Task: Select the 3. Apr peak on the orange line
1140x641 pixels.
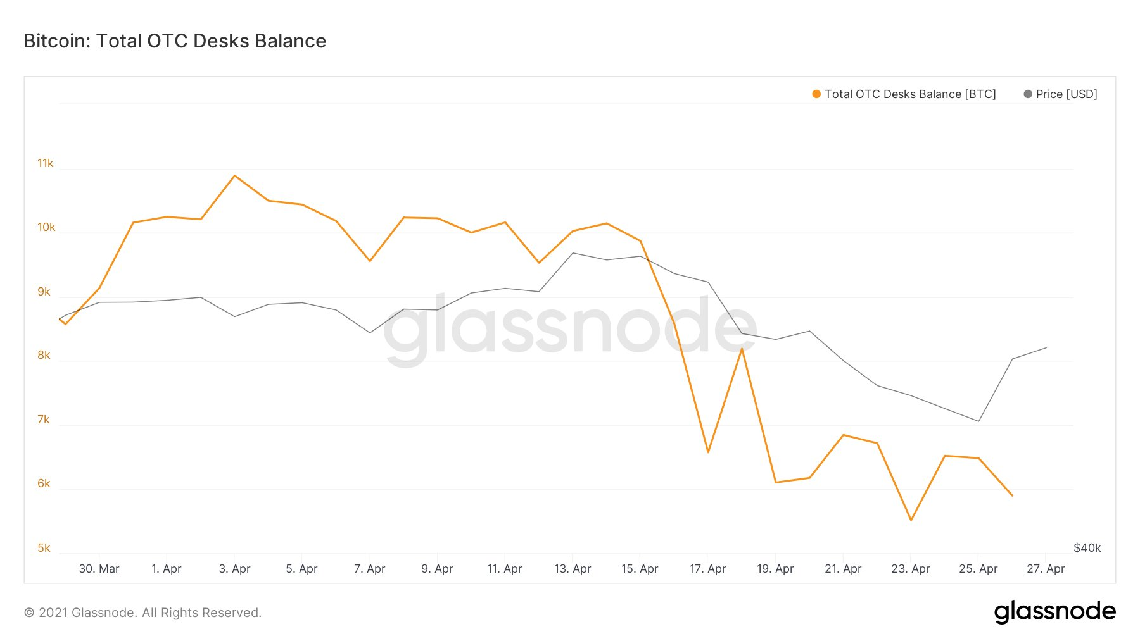Action: [235, 175]
